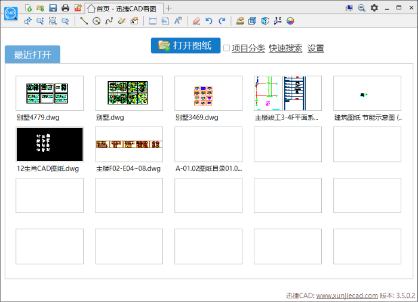
Task: Select the text A tool
Action: tap(178, 21)
